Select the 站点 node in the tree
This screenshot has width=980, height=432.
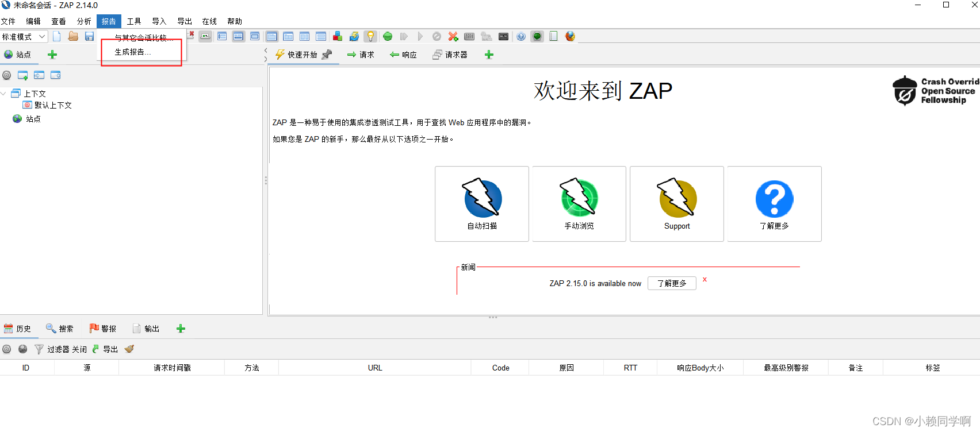(x=27, y=119)
